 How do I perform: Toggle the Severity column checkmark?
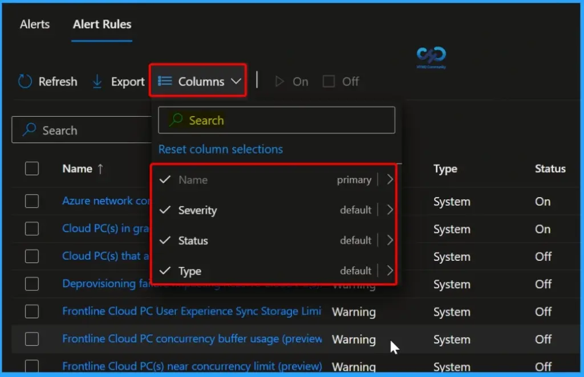click(x=165, y=210)
